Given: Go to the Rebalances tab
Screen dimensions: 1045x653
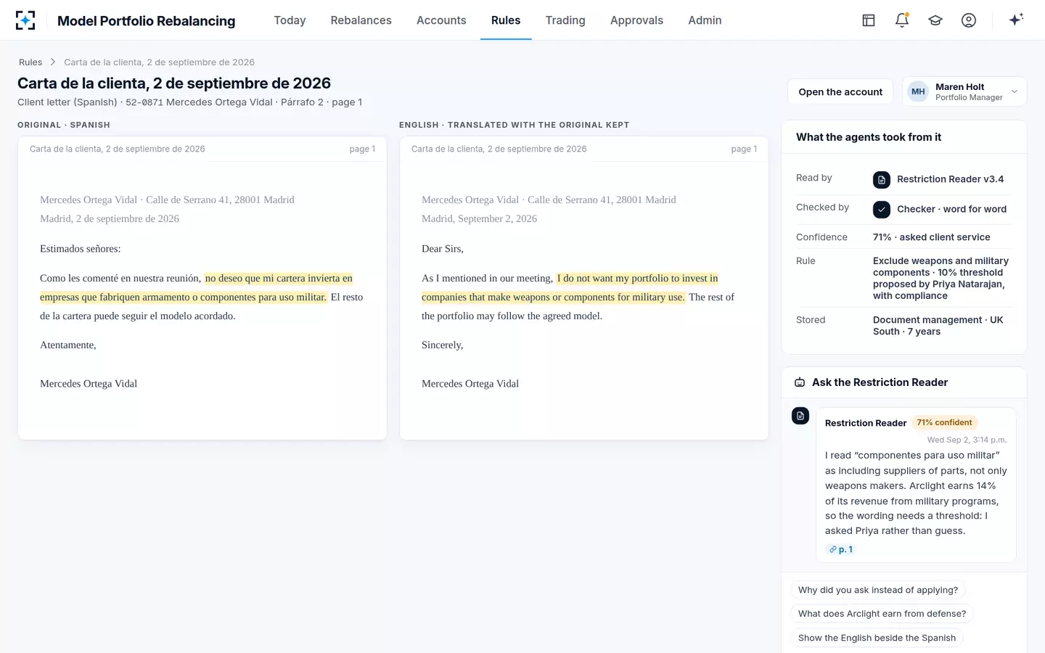Looking at the screenshot, I should [x=361, y=20].
